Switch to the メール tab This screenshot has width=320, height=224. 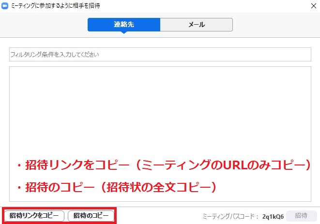[x=197, y=25]
